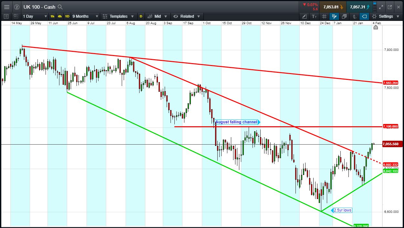
Task: Open the hamburger main menu
Action: [6, 7]
